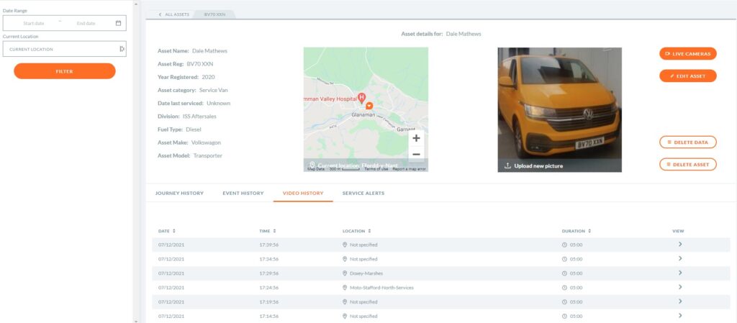Click the location pin in the Moto-Stafford-North-Services row

pos(345,287)
